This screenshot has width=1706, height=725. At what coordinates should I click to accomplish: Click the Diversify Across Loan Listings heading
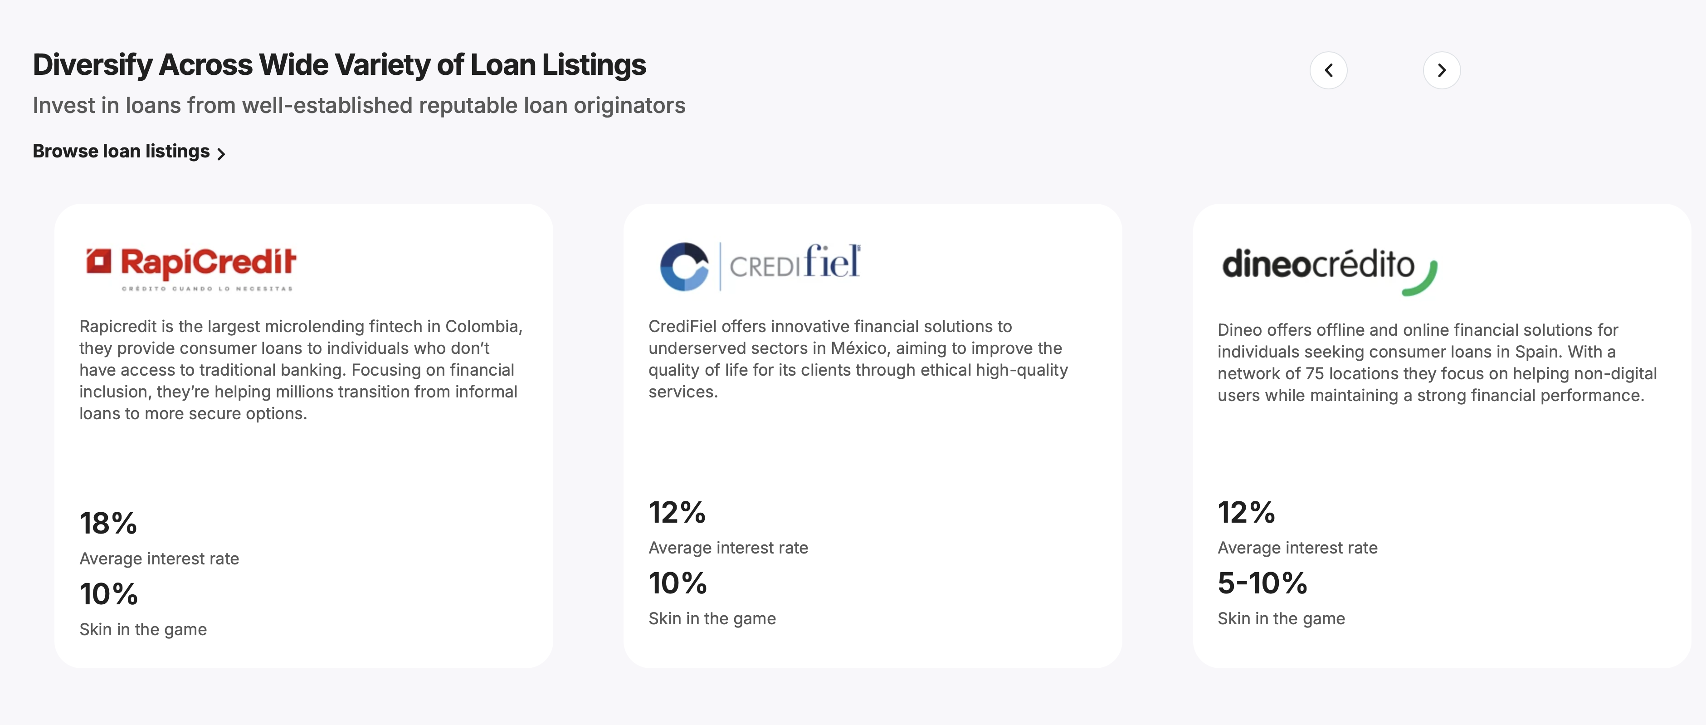tap(339, 65)
